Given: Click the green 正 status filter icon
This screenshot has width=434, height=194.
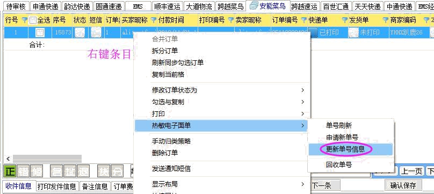Looking at the screenshot, I should pos(10,171).
